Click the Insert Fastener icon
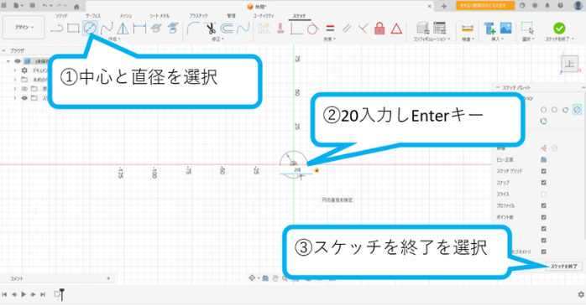This screenshot has height=306, width=586. pyautogui.click(x=489, y=29)
